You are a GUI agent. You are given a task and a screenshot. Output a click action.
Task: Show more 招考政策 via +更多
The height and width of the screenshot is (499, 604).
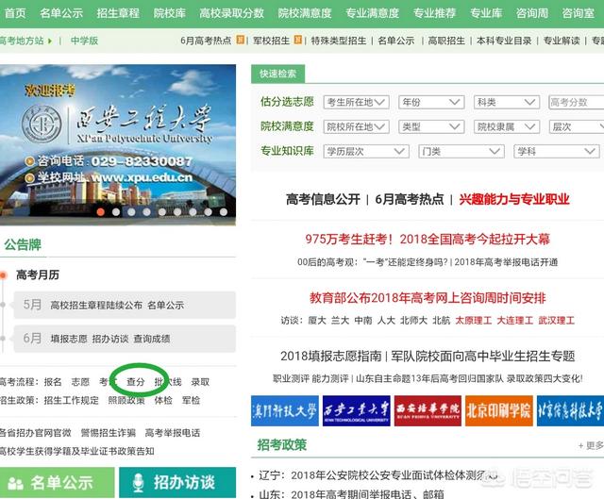pyautogui.click(x=591, y=445)
